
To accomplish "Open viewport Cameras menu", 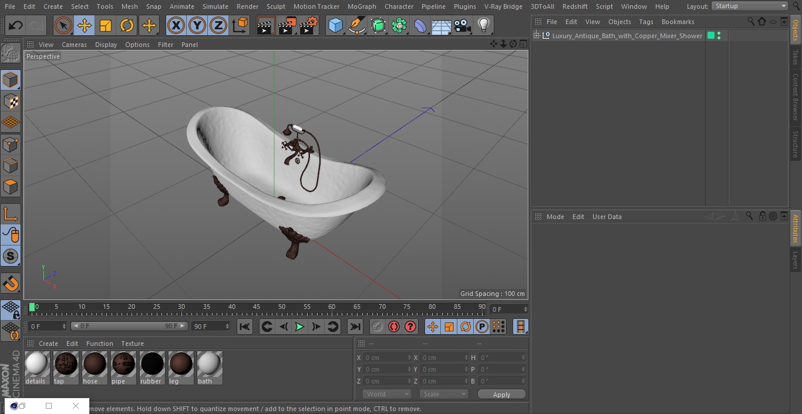I will coord(74,45).
